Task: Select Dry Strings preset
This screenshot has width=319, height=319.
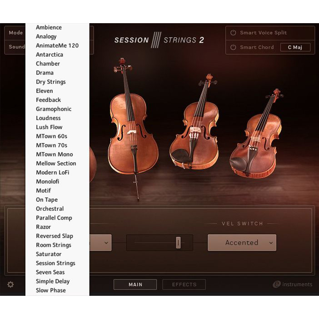Action: [51, 82]
